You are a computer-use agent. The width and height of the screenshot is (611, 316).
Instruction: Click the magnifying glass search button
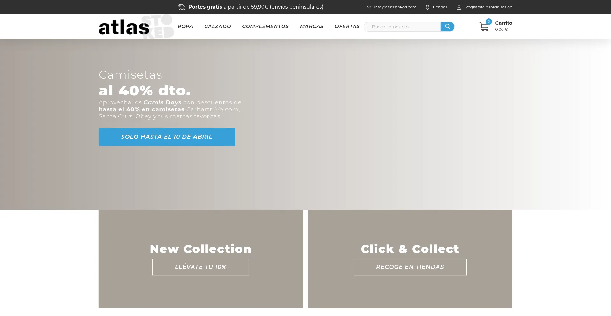(x=447, y=26)
